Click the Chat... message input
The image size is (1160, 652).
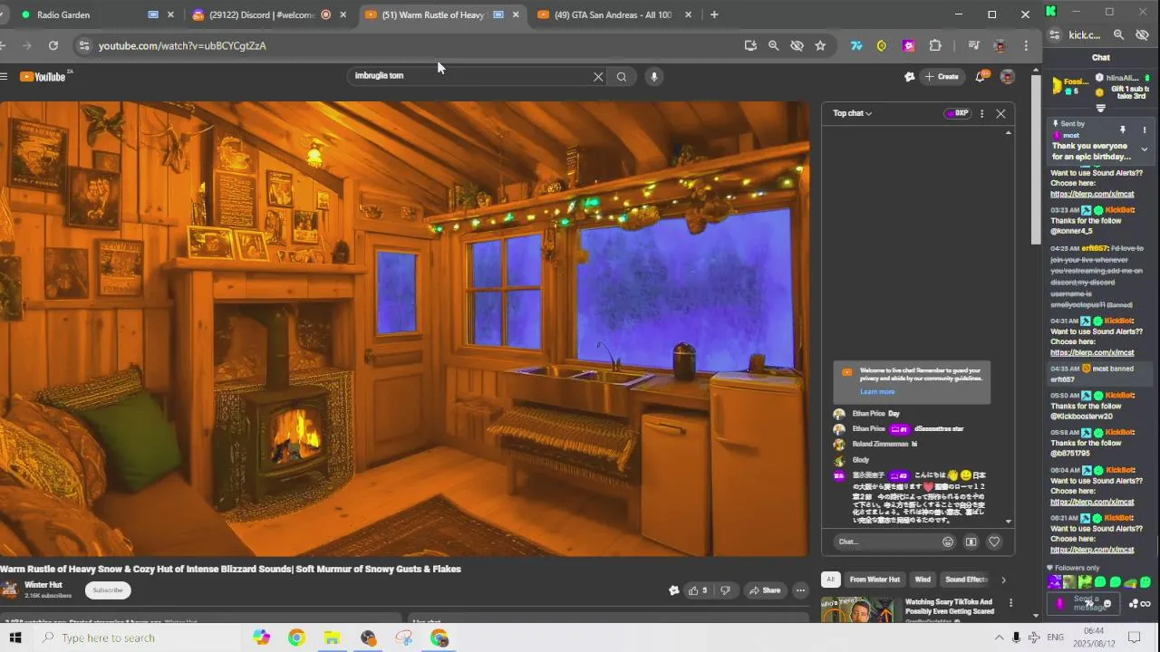[x=886, y=542]
